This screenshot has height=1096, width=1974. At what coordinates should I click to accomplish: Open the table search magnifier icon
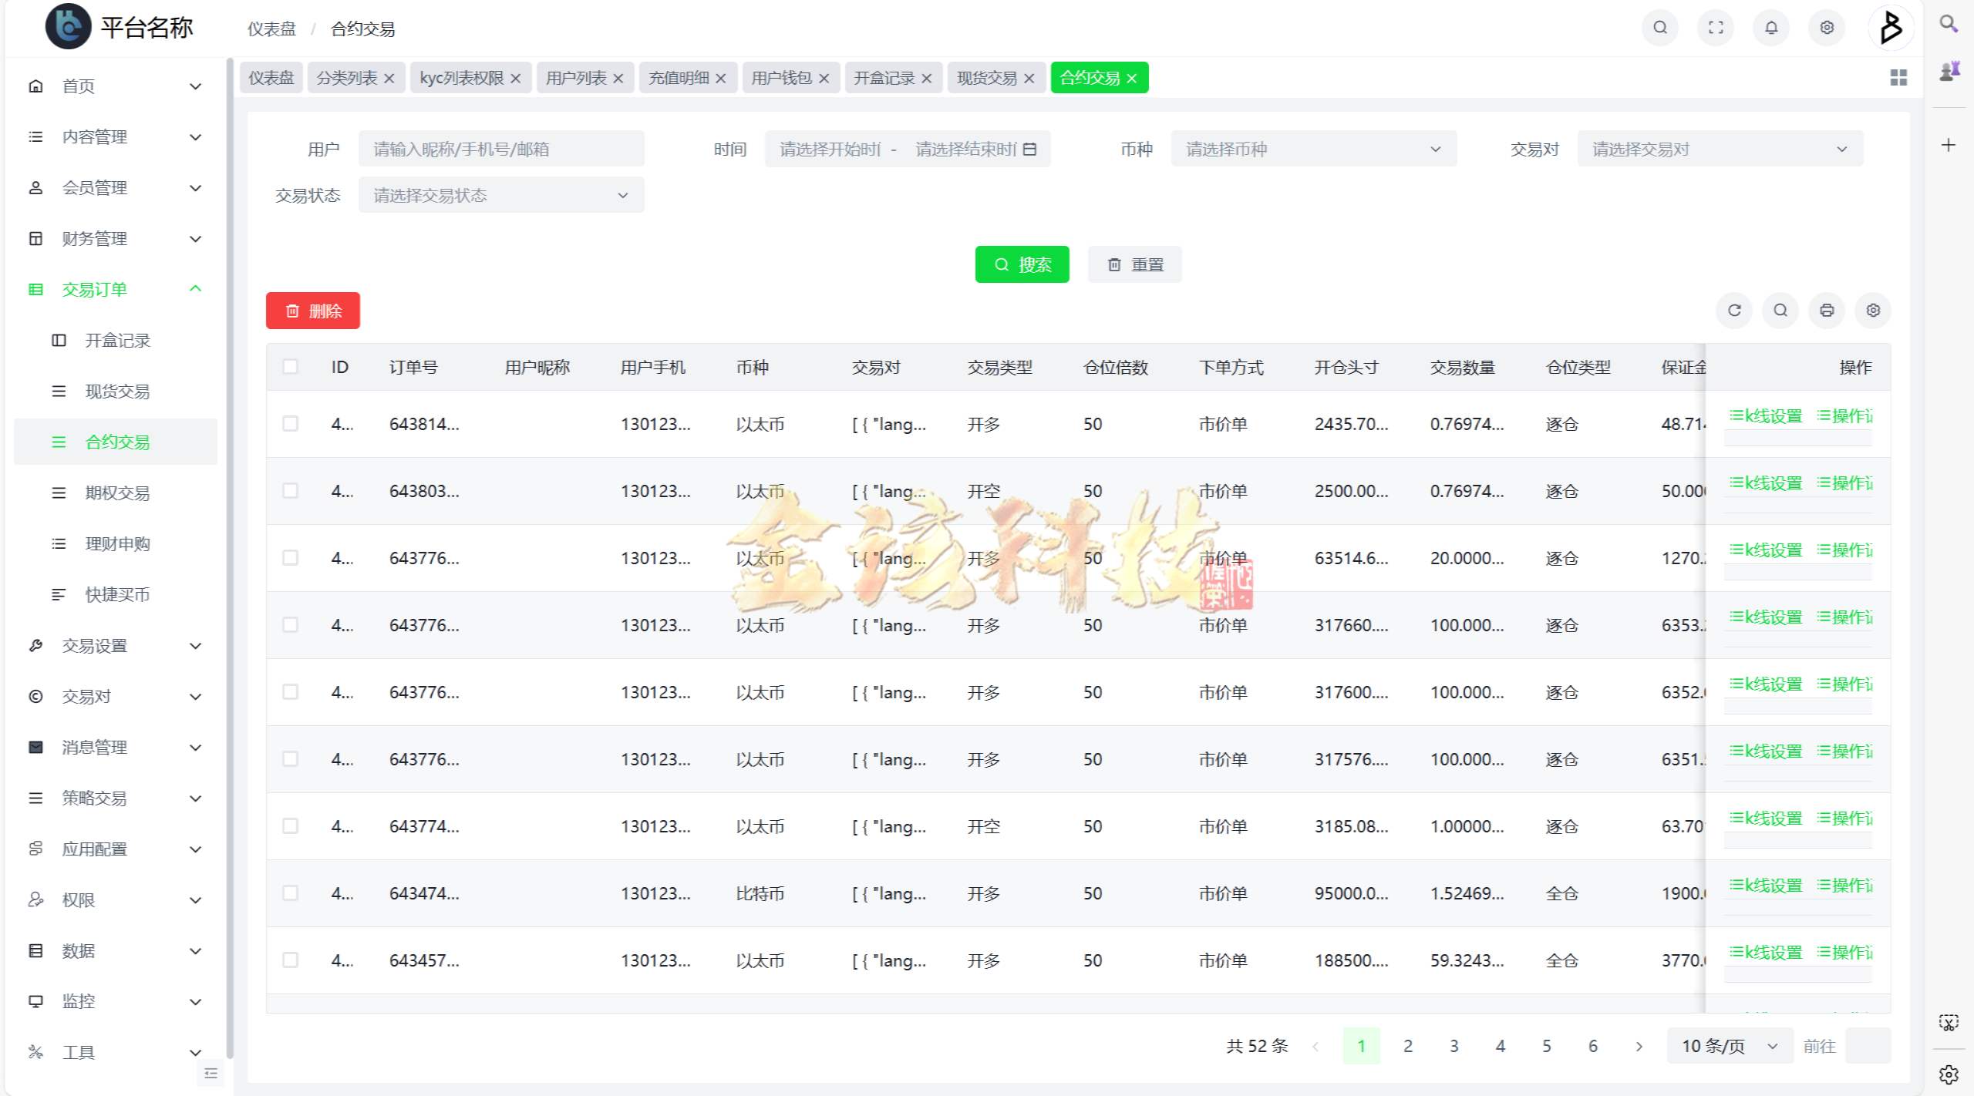coord(1780,311)
